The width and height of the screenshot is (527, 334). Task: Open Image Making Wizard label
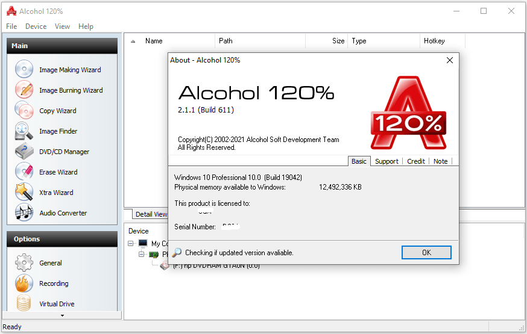(x=70, y=70)
